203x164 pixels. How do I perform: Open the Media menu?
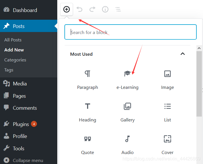(29, 84)
